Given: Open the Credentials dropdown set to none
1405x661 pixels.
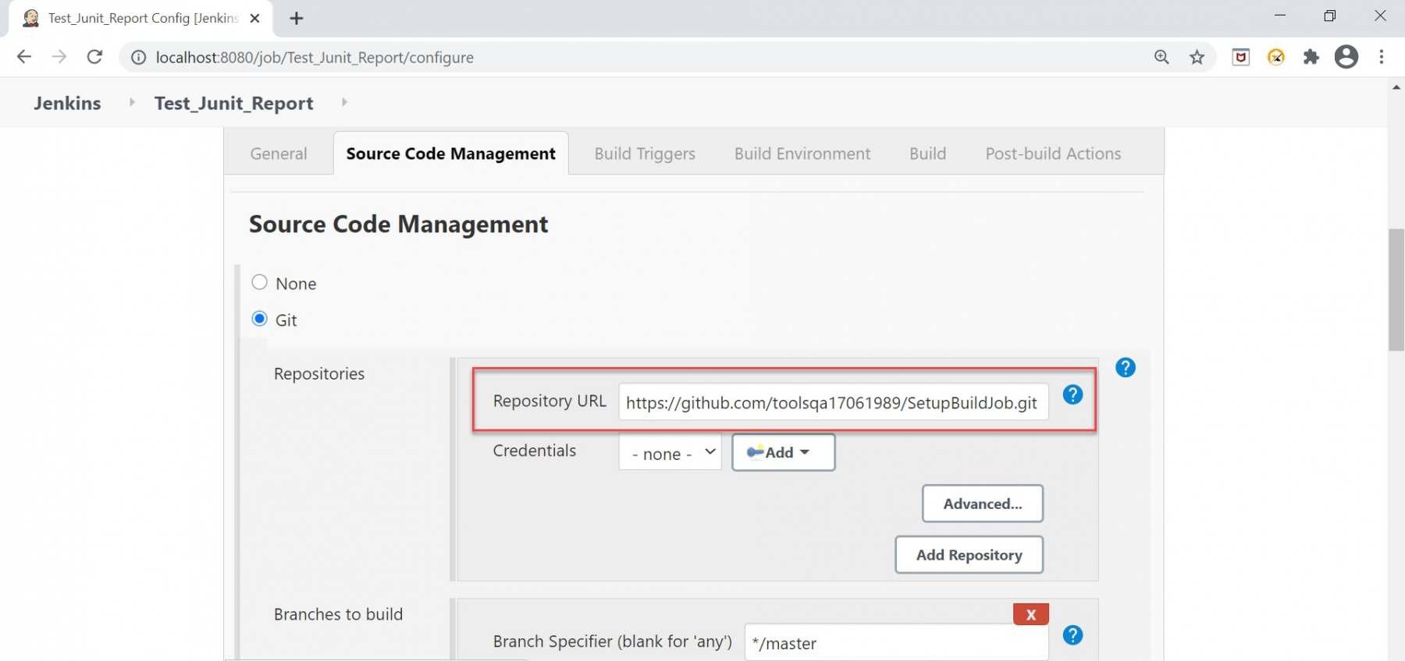Looking at the screenshot, I should (670, 453).
